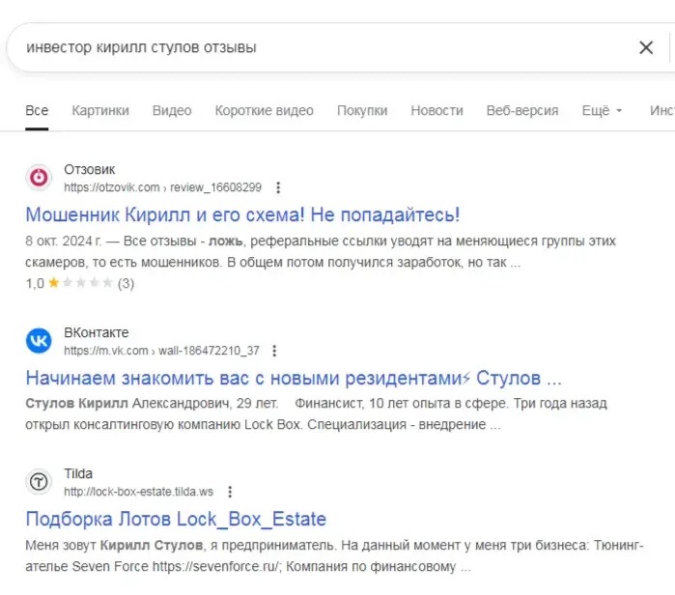Open the Короткие видео tab
675x595 pixels.
tap(264, 111)
